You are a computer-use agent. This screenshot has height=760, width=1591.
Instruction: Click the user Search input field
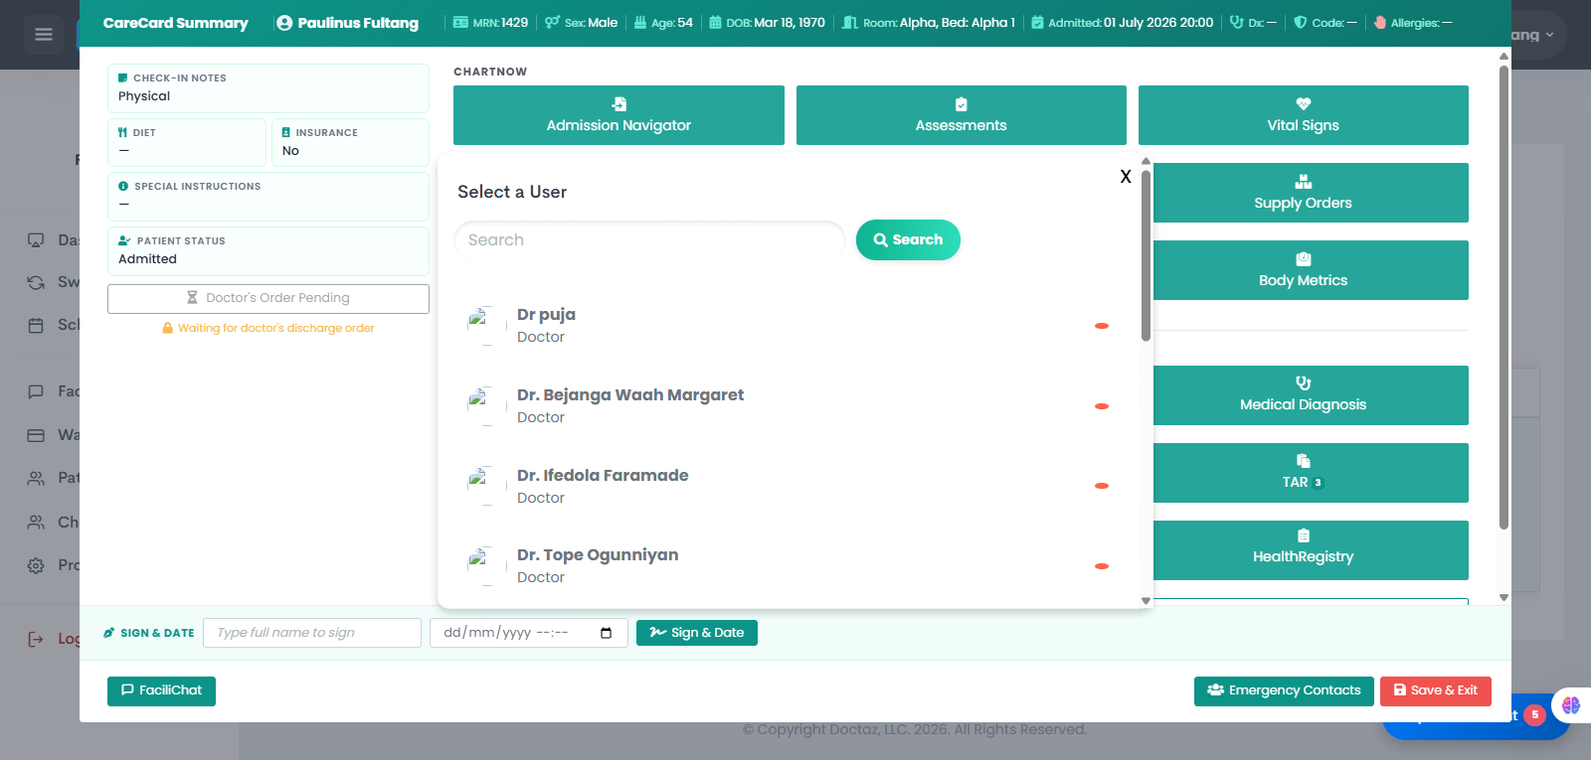(649, 240)
